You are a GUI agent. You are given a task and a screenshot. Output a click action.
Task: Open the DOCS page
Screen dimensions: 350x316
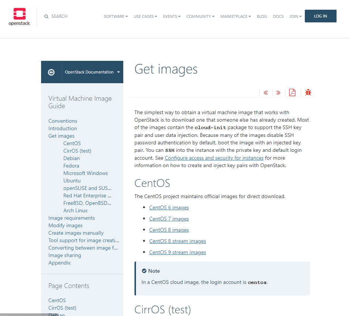tap(278, 16)
